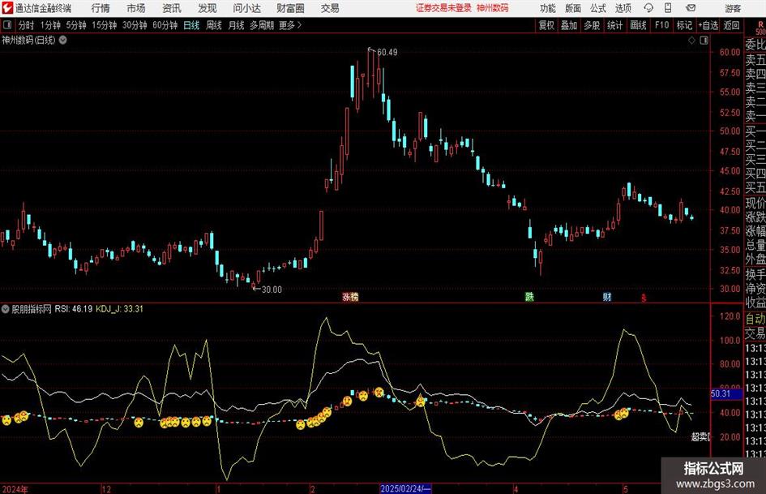This screenshot has width=766, height=494.
Task: Click the 自动 label in the right panel
Action: [x=755, y=319]
